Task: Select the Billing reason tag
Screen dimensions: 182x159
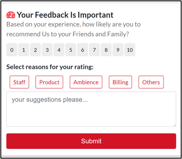Action: click(x=120, y=82)
